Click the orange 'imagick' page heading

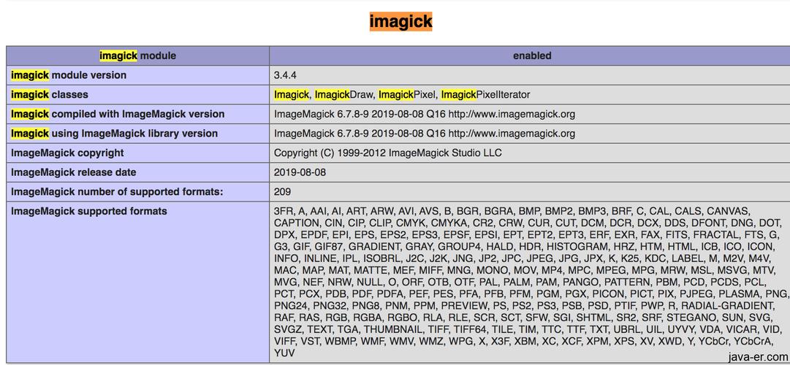pyautogui.click(x=400, y=21)
